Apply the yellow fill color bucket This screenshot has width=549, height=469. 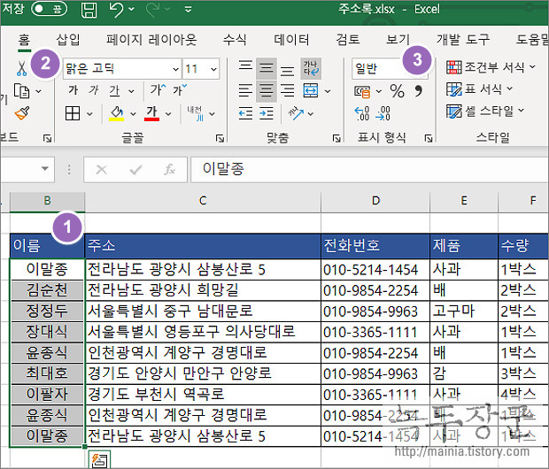coord(117,113)
